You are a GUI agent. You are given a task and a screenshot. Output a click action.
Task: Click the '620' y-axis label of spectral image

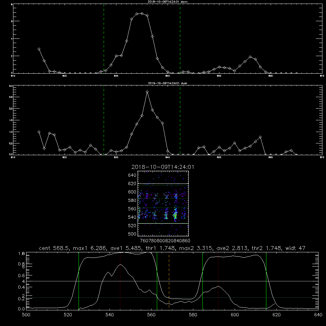point(132,184)
